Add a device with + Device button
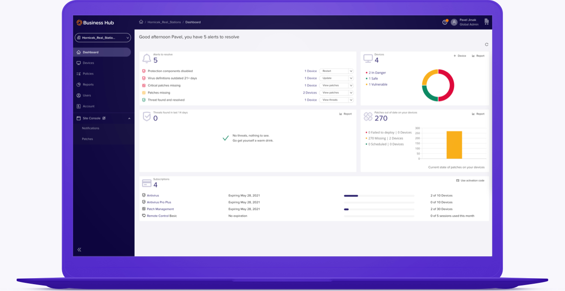565x291 pixels. 460,56
